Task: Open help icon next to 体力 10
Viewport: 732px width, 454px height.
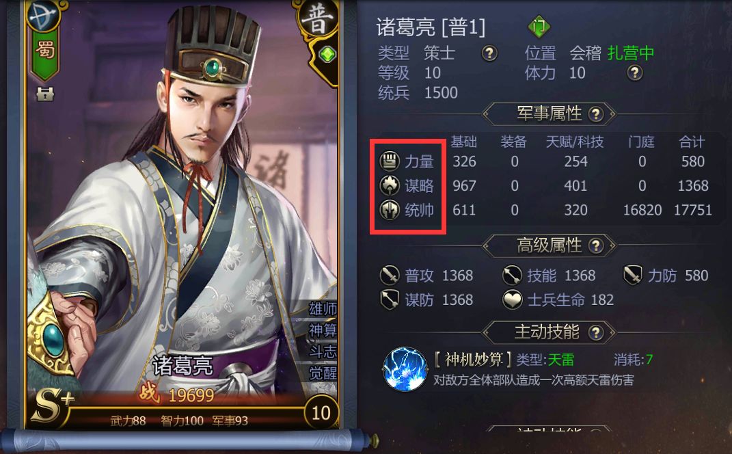Action: click(634, 73)
